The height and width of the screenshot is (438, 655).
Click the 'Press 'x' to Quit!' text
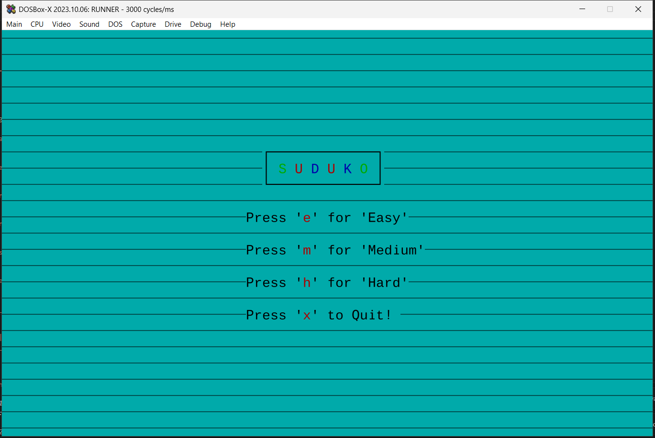[318, 315]
